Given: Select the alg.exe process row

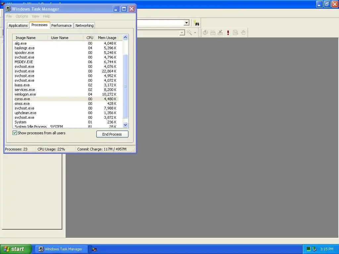Looking at the screenshot, I should point(66,43).
